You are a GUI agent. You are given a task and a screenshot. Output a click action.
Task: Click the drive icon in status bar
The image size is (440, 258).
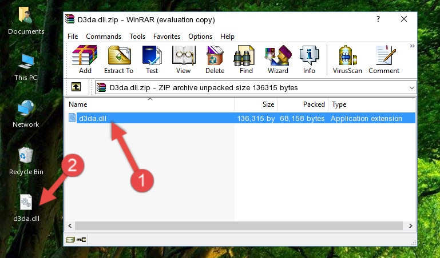tap(70, 240)
